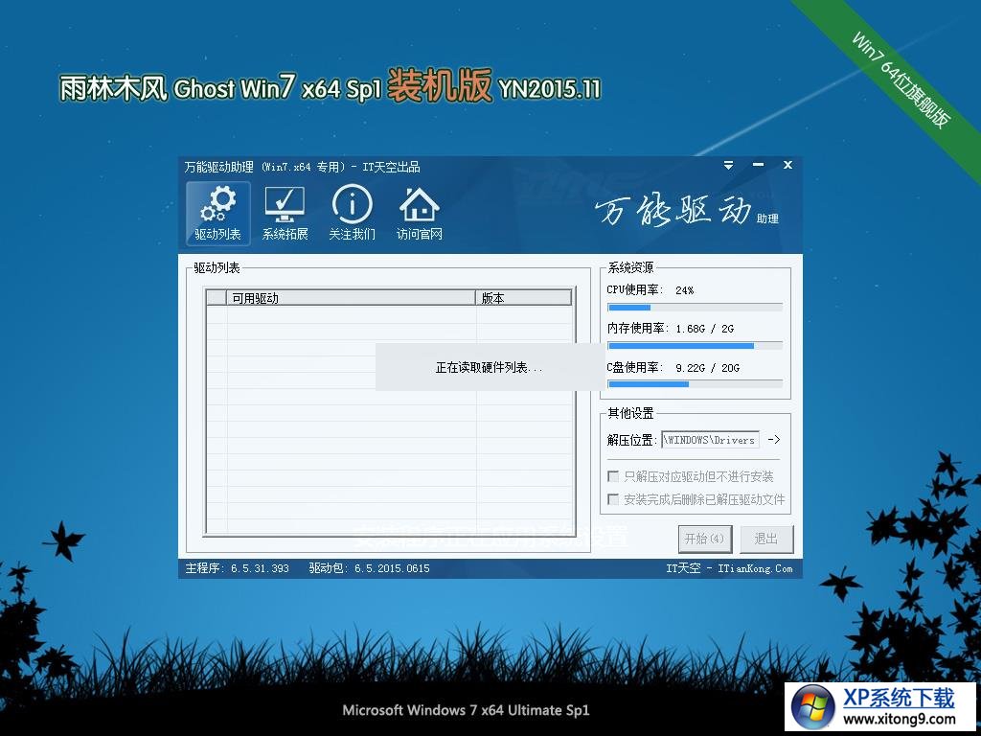The width and height of the screenshot is (981, 736).
Task: Visit the official site via 访问官网
Action: 420,214
